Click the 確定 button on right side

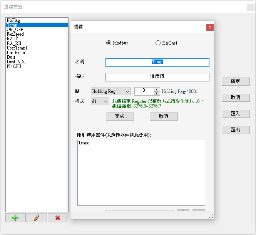(x=236, y=81)
